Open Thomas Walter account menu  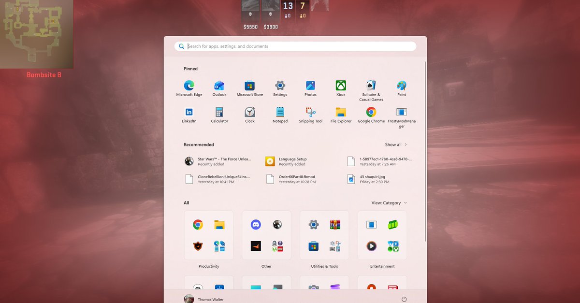click(x=203, y=299)
